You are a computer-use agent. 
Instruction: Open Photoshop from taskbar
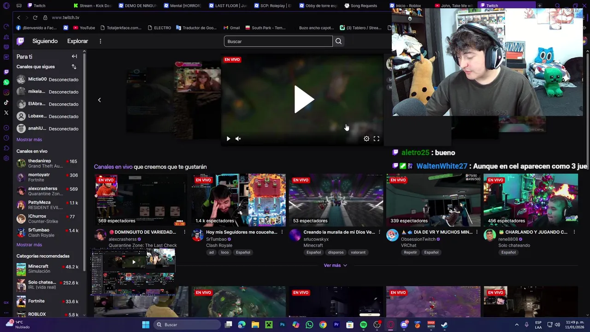coord(282,325)
